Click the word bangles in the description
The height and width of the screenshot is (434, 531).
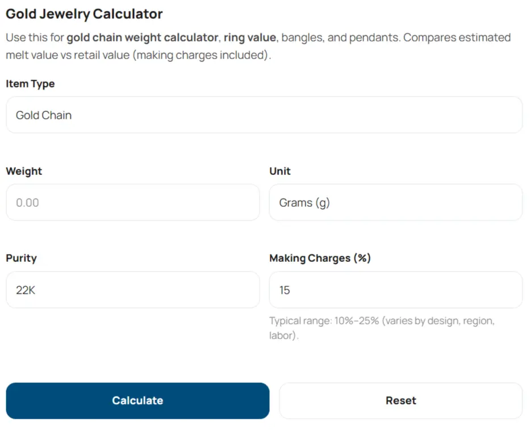coord(302,38)
